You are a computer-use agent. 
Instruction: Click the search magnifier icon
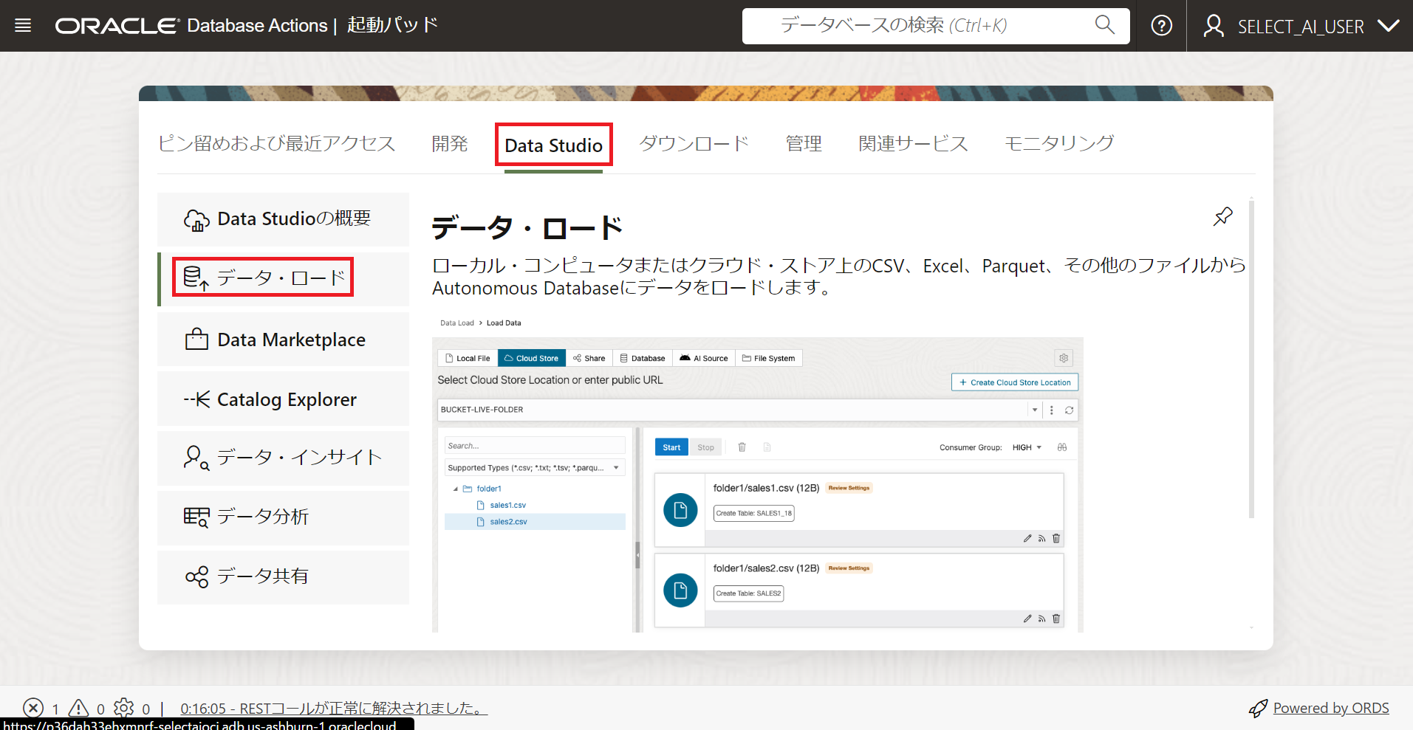click(1104, 25)
